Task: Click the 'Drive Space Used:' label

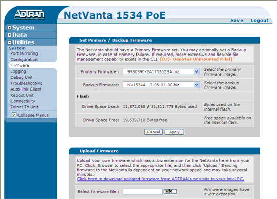Action: pos(101,107)
